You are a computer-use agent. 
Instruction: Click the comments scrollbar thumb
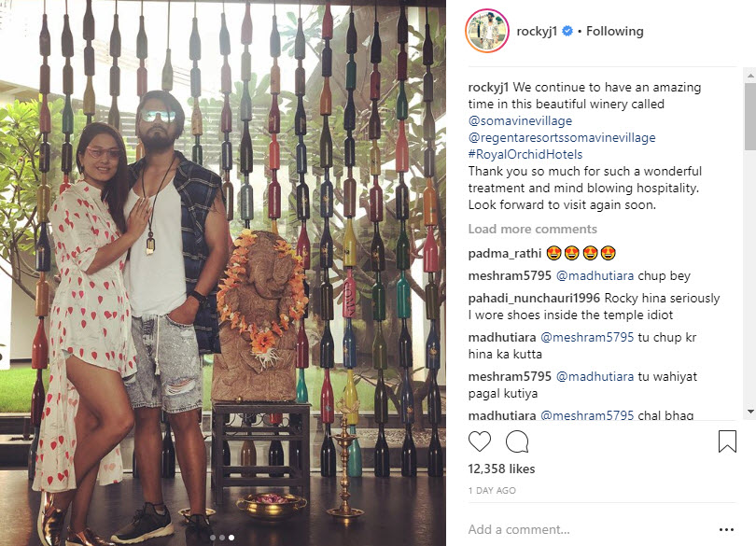point(750,117)
